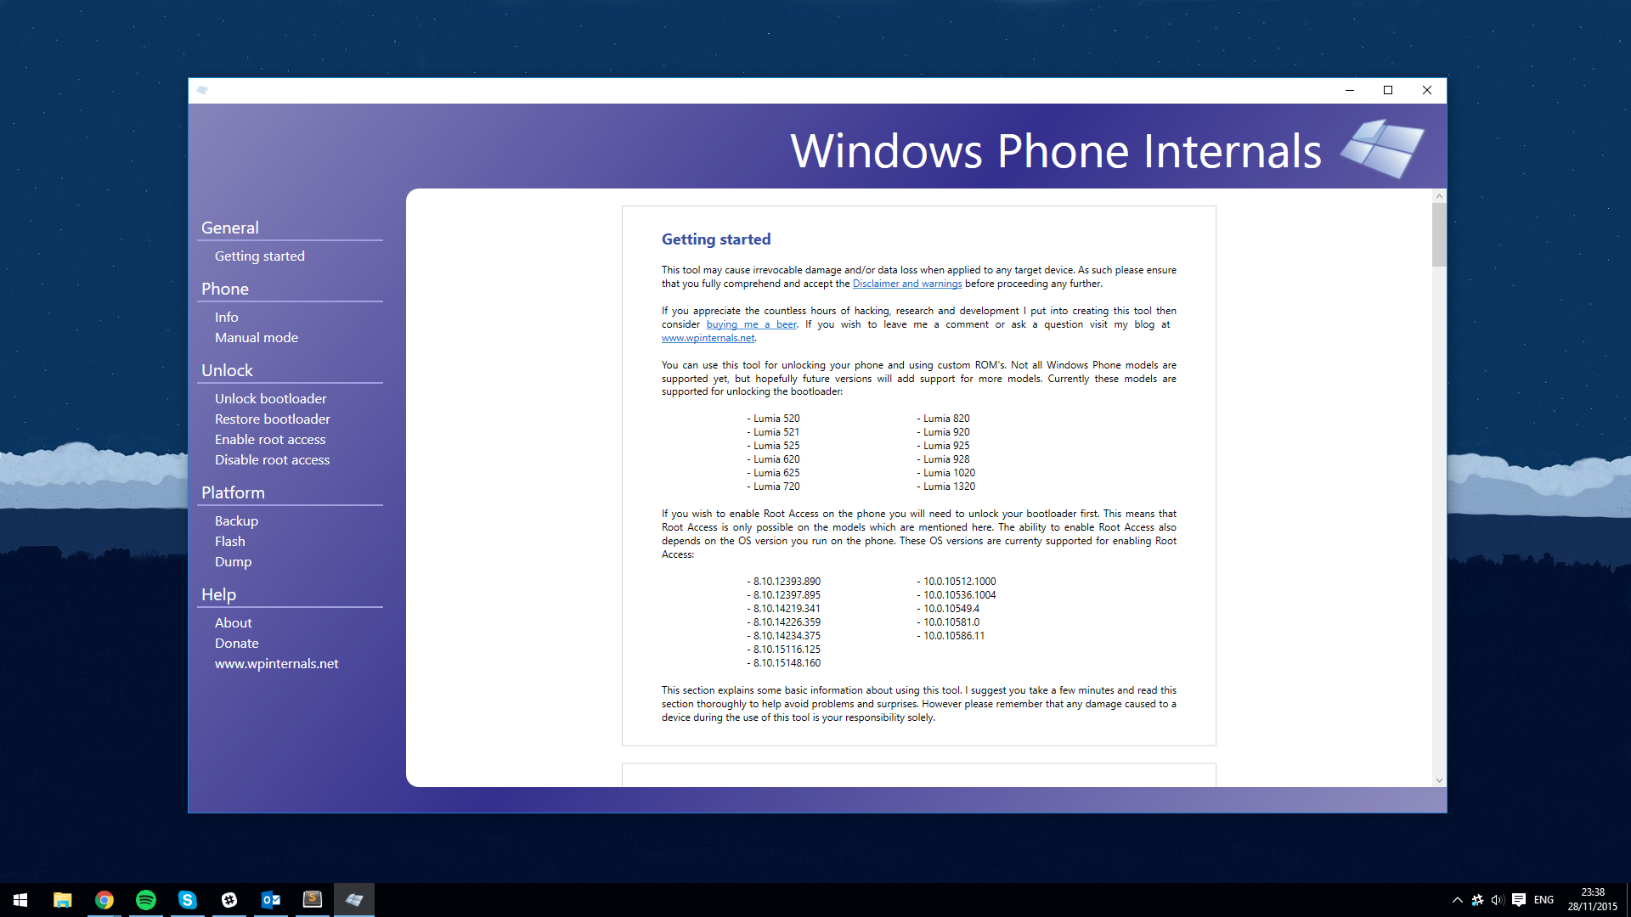Screen dimensions: 1631x917
Task: Select Disable root access
Action: [x=273, y=459]
